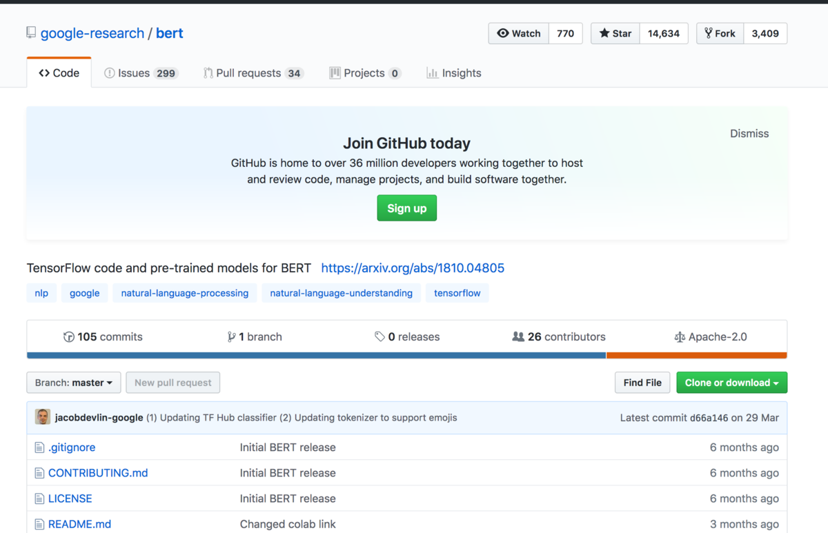
Task: View the 26 contributors page
Action: pyautogui.click(x=559, y=336)
